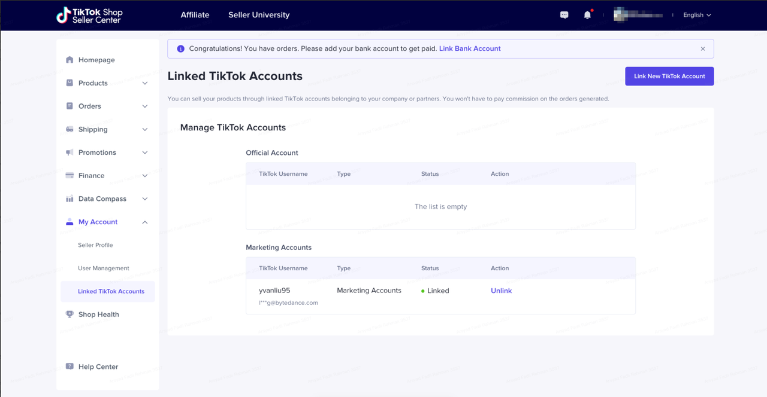Go to the Affiliate tab
Image resolution: width=767 pixels, height=397 pixels.
tap(195, 15)
